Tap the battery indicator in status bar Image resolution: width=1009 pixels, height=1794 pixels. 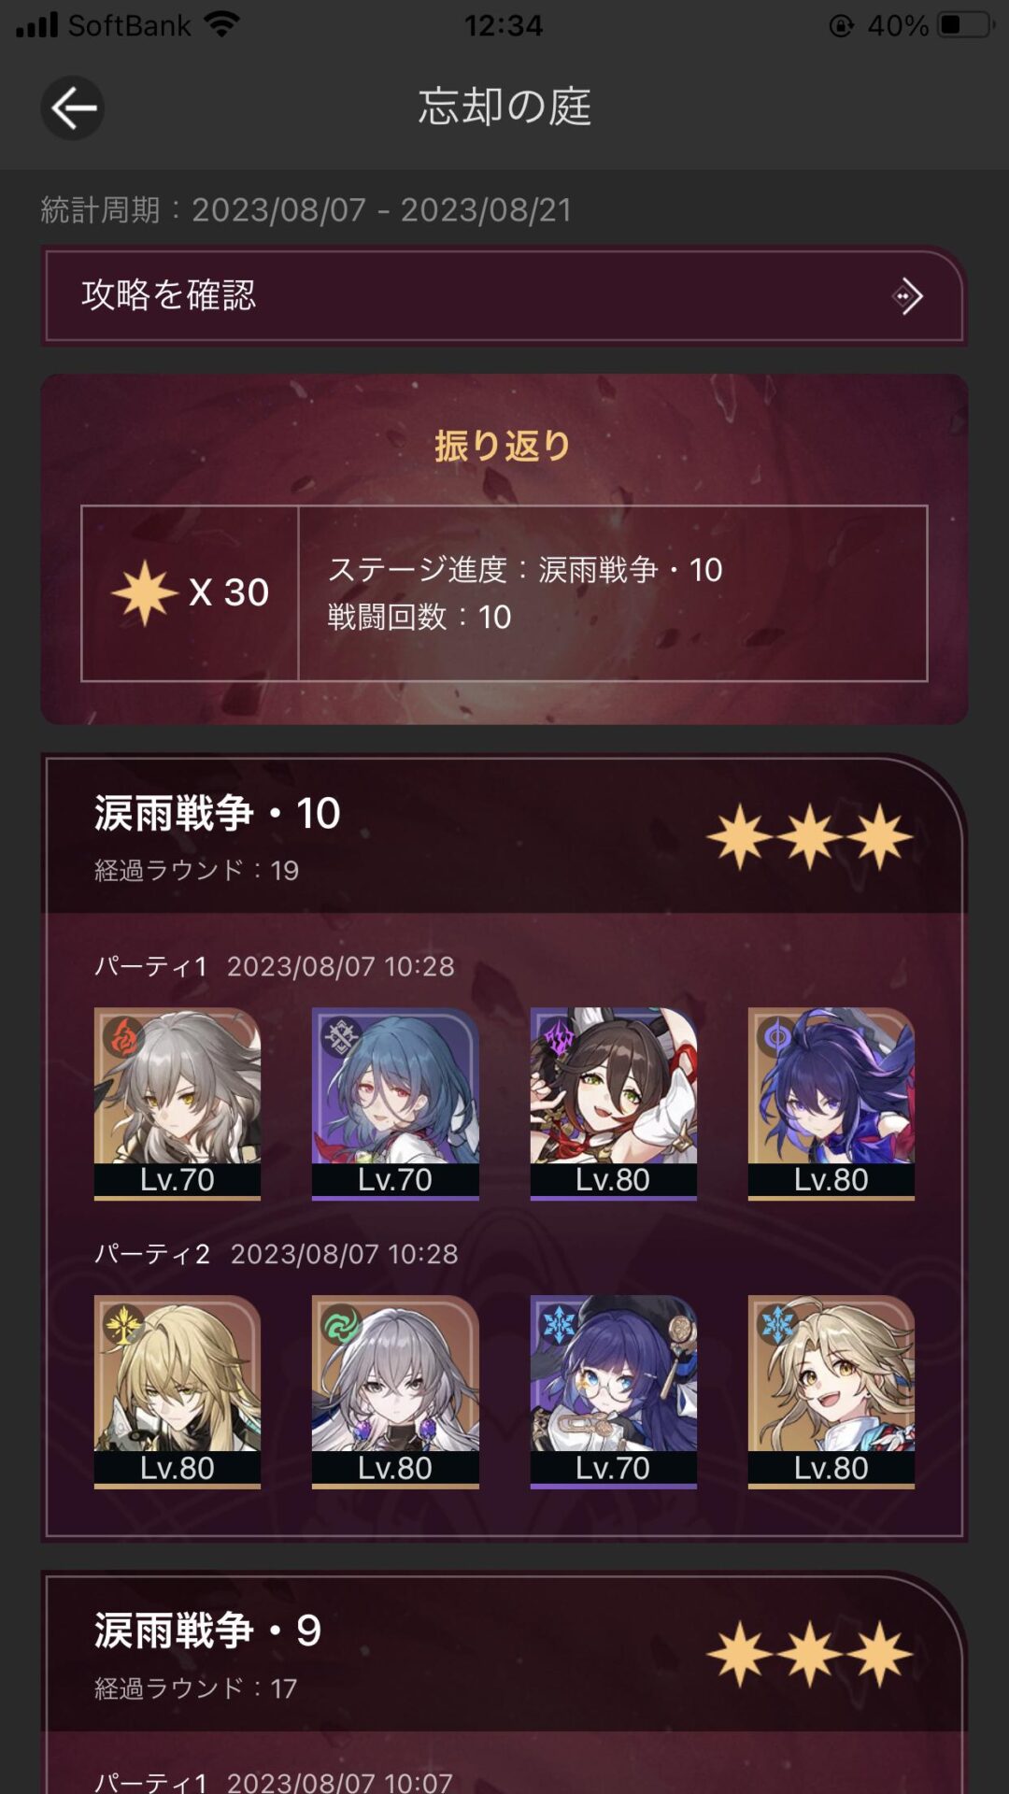click(966, 25)
